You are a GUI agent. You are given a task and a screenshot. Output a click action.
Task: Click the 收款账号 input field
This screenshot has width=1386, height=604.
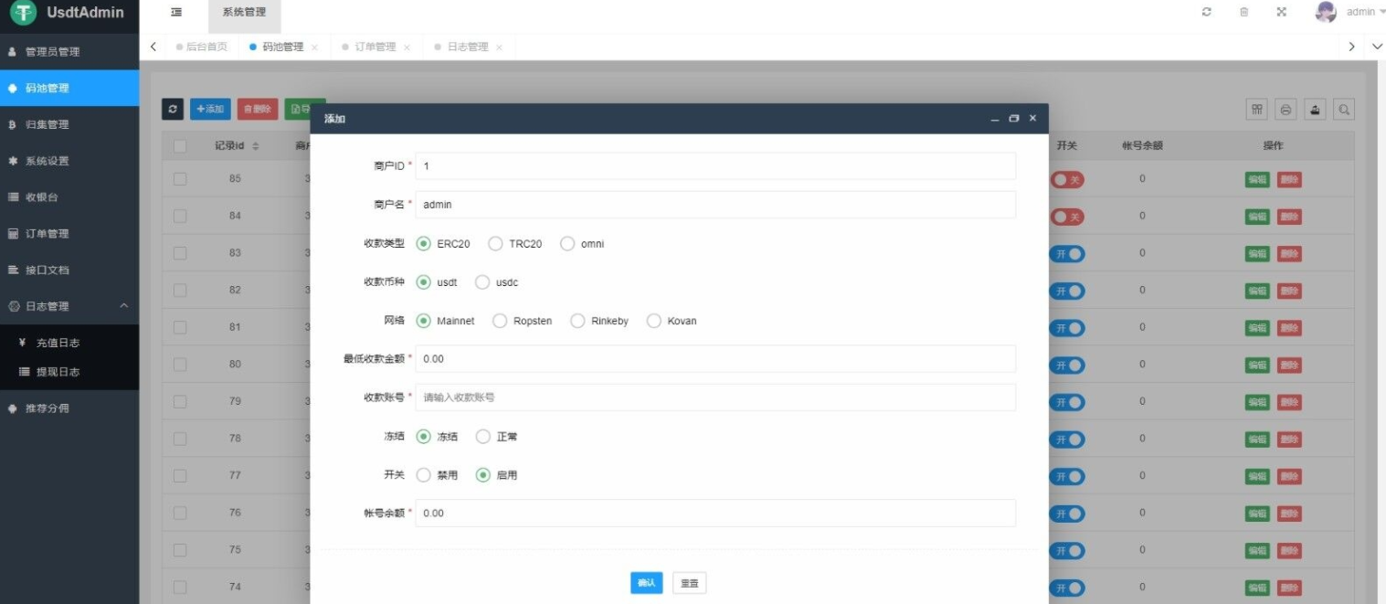[x=714, y=397]
